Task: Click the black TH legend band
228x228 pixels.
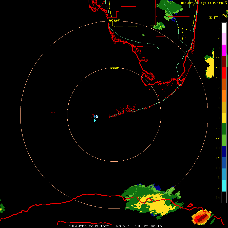Action: 224,197
